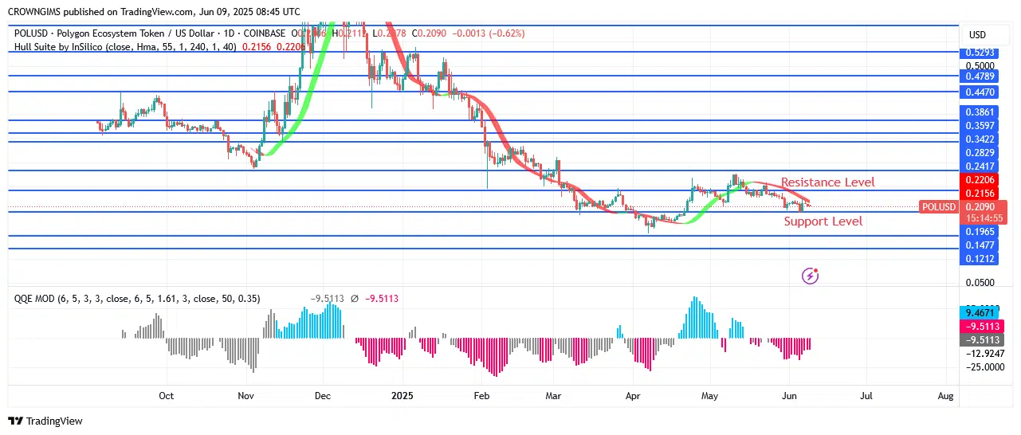Click the 2025 label on time axis
This screenshot has width=1021, height=435.
pyautogui.click(x=402, y=395)
